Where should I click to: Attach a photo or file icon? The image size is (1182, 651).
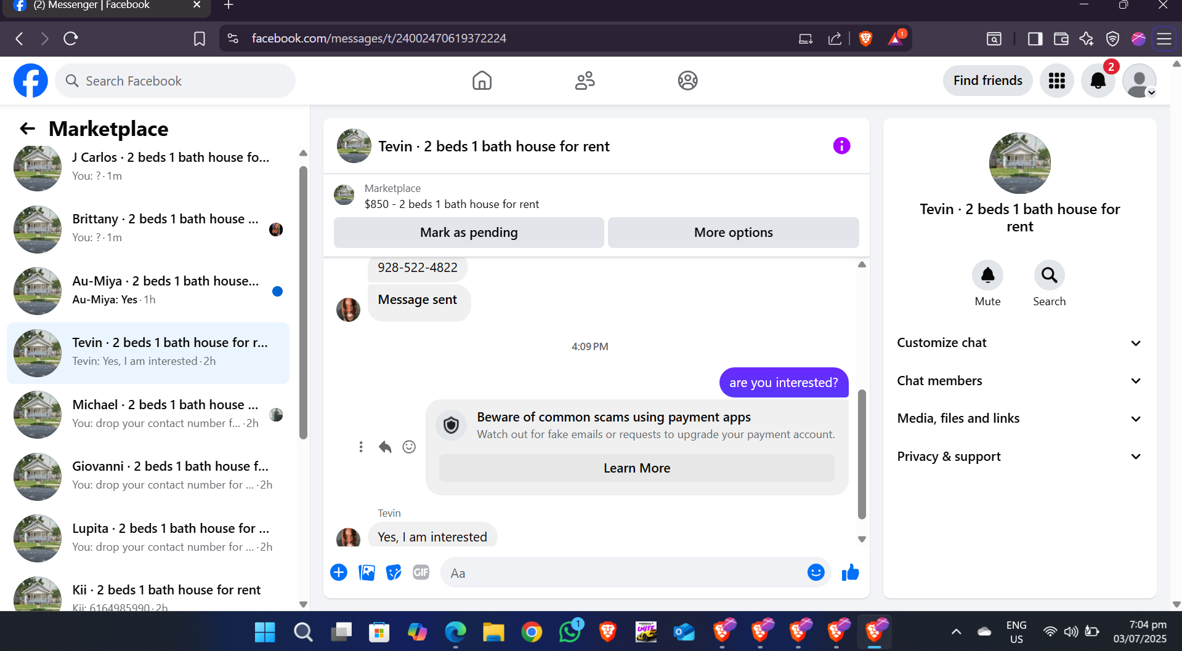pyautogui.click(x=366, y=573)
